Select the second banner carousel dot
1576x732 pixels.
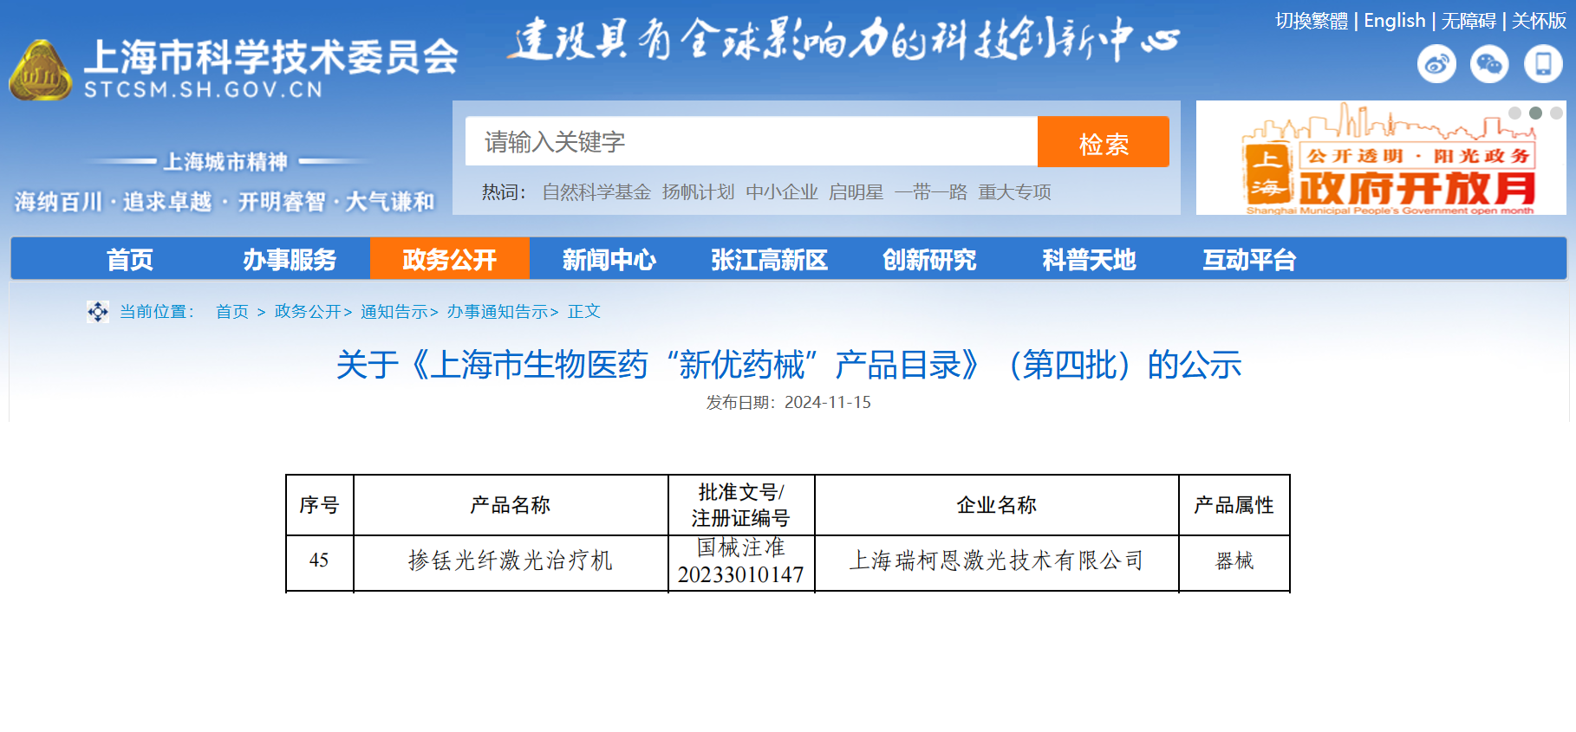[x=1535, y=113]
